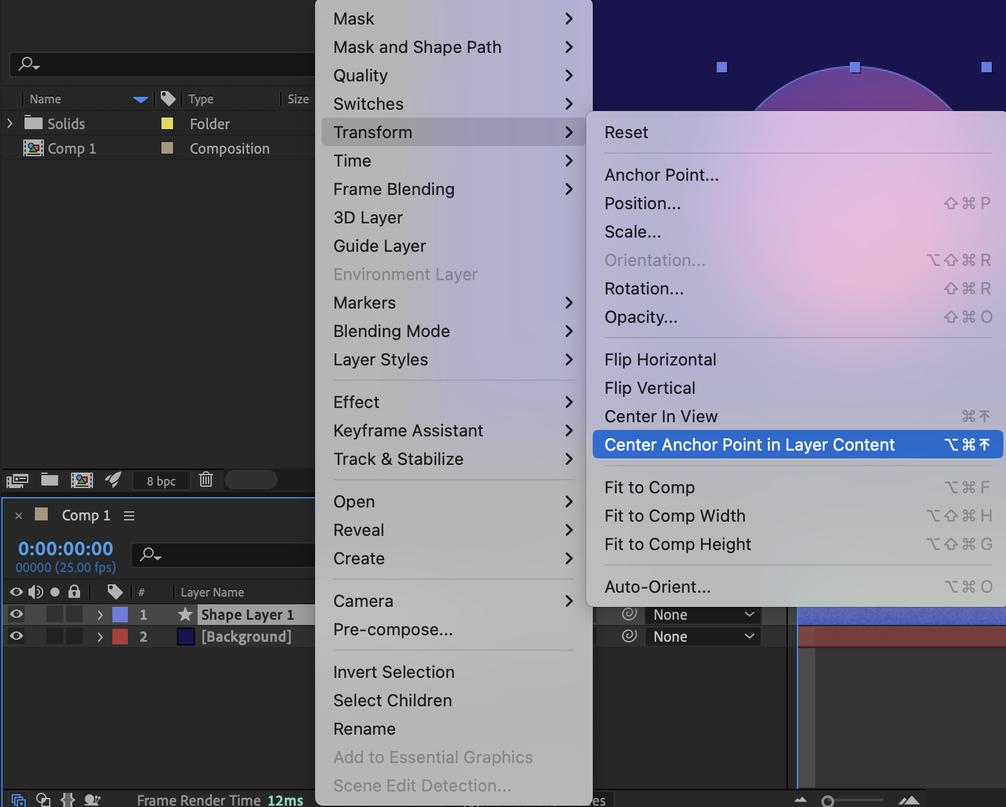Expand Shape Layer 1 properties
The height and width of the screenshot is (807, 1006).
[100, 615]
